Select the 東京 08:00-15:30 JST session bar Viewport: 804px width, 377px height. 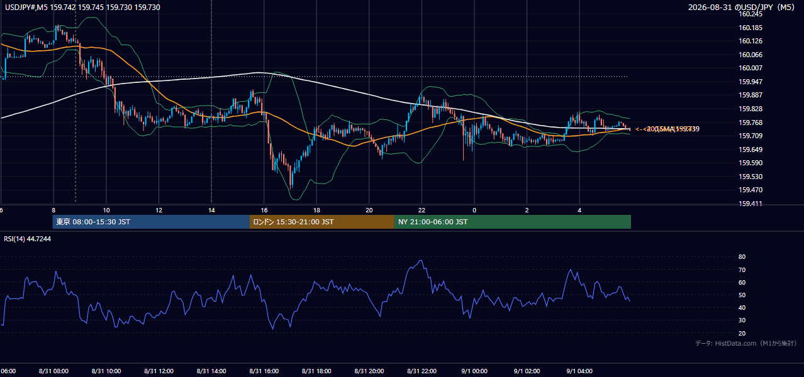[x=151, y=222]
